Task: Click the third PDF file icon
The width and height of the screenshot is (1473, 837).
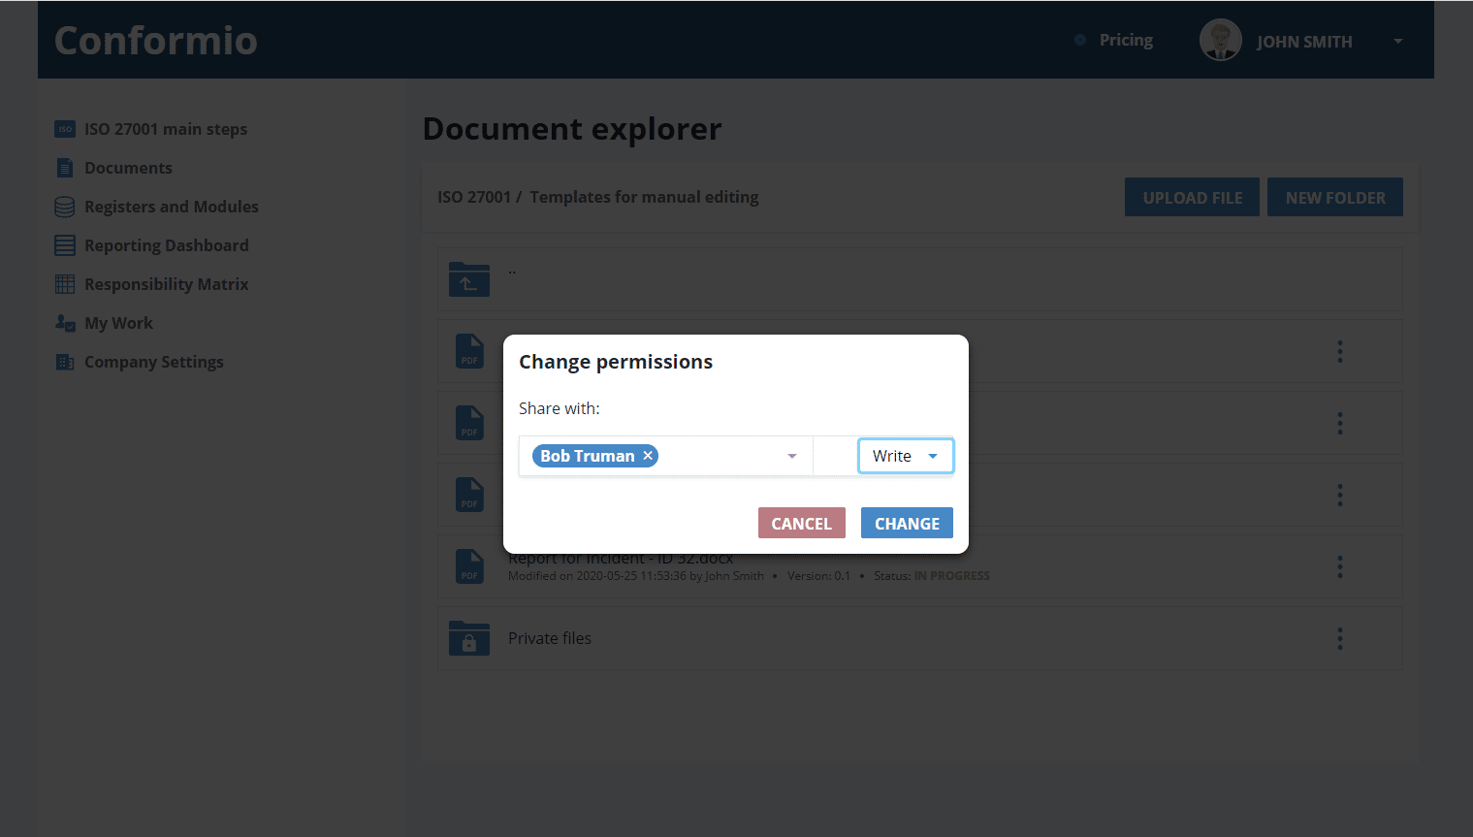Action: point(469,495)
